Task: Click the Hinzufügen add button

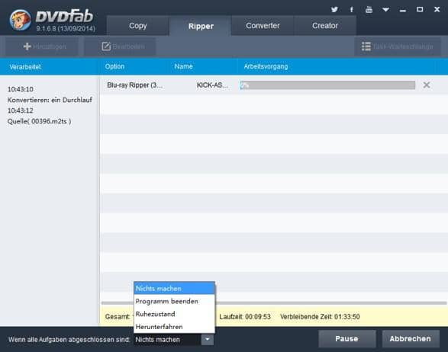Action: coord(42,46)
